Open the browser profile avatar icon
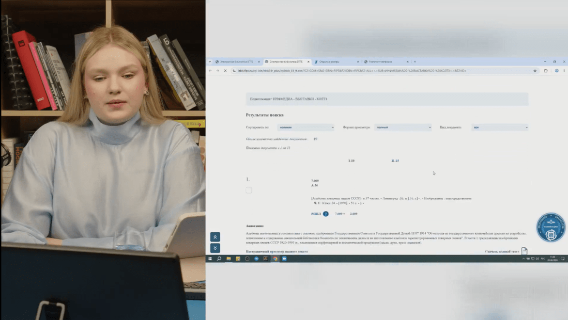Image resolution: width=568 pixels, height=320 pixels. tap(557, 71)
